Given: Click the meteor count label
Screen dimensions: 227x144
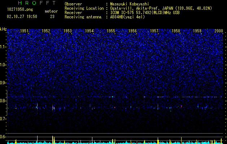Looking at the screenshot, I should [51, 11].
